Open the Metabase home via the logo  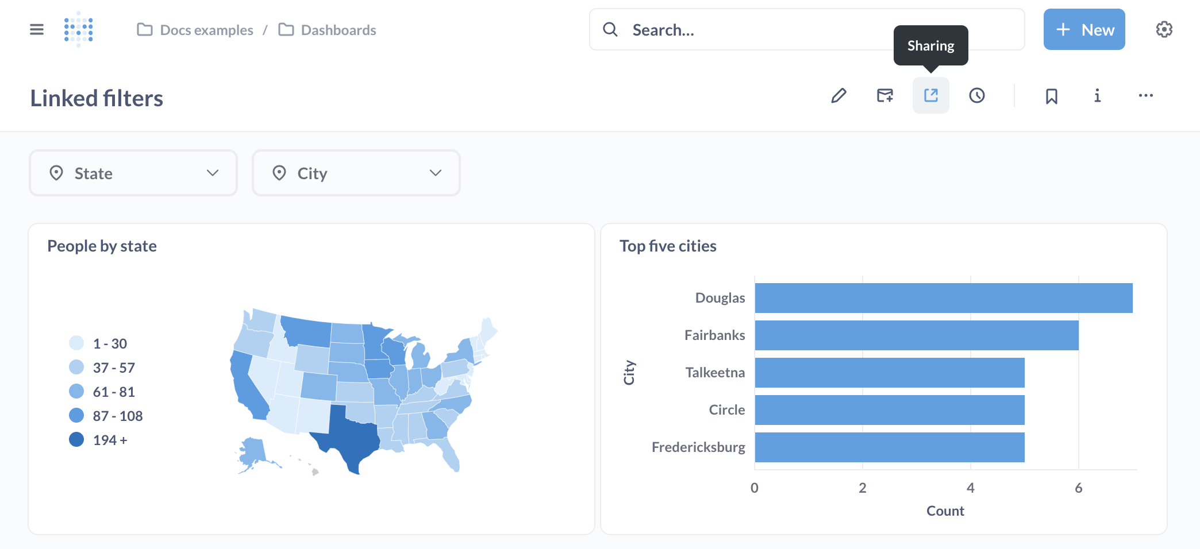tap(80, 29)
